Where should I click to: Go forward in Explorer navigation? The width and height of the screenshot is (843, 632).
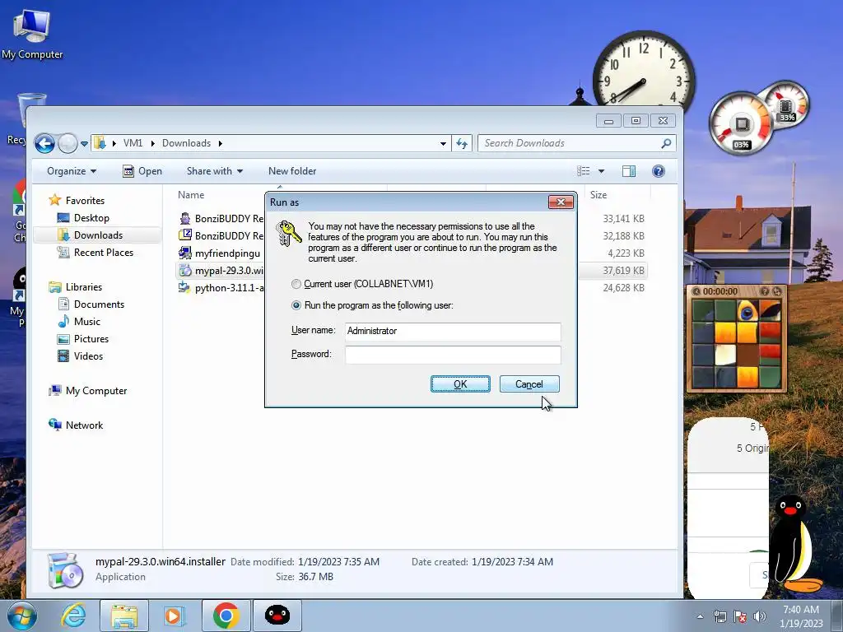(68, 143)
